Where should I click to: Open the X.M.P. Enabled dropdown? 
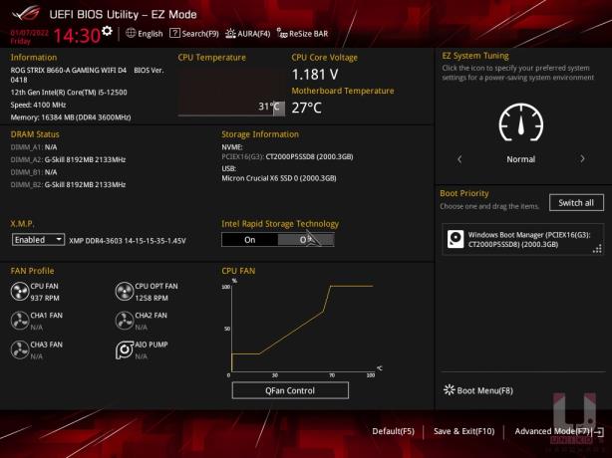point(38,239)
